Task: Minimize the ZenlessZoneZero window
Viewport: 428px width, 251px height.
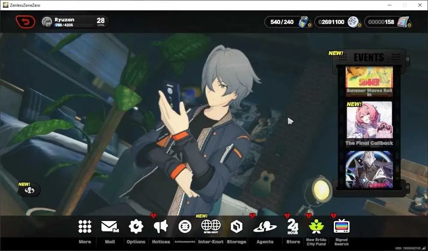Action: point(389,5)
